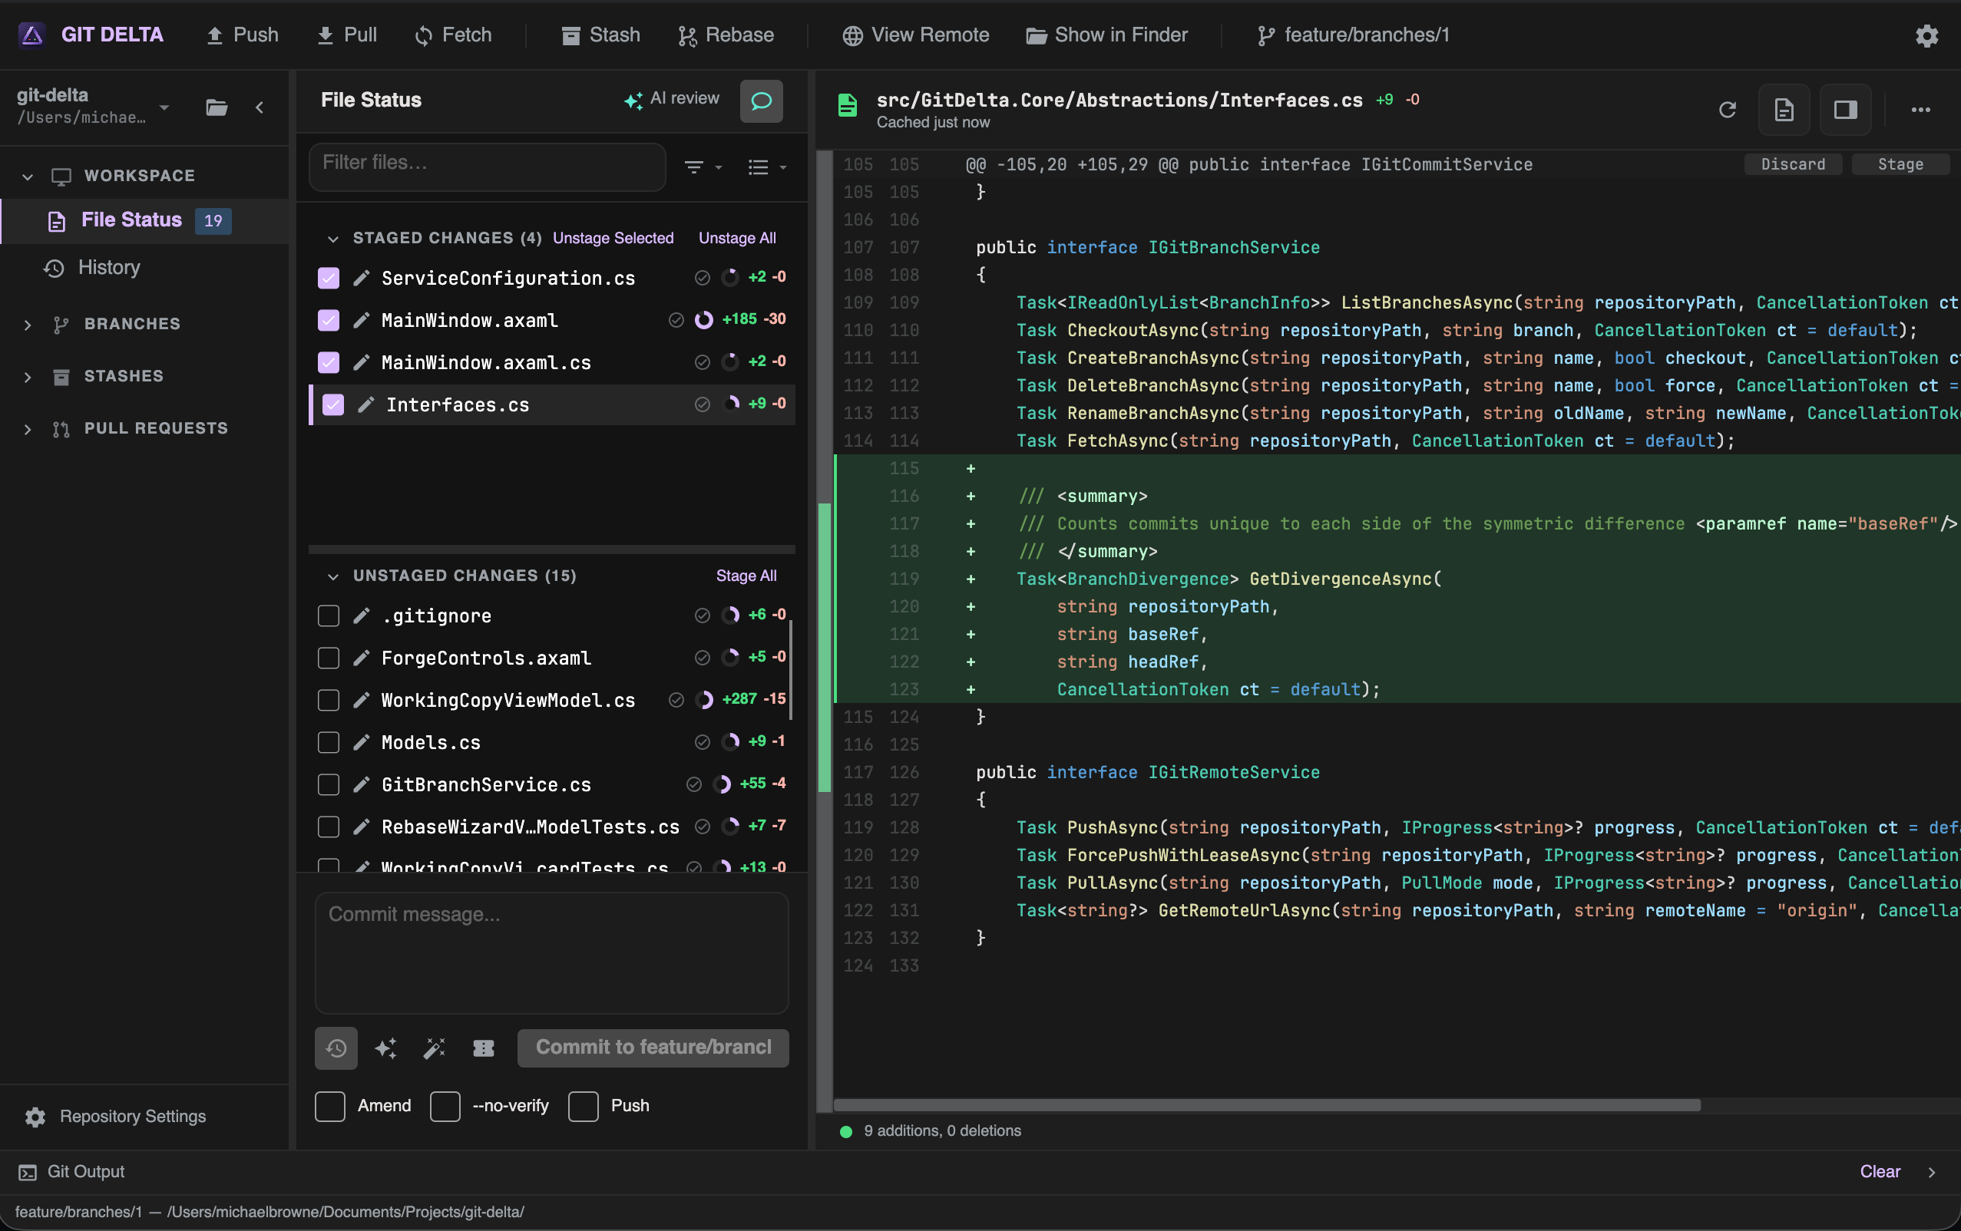
Task: Check the WorkingCopyViewModel.cs checkbox
Action: pos(328,700)
